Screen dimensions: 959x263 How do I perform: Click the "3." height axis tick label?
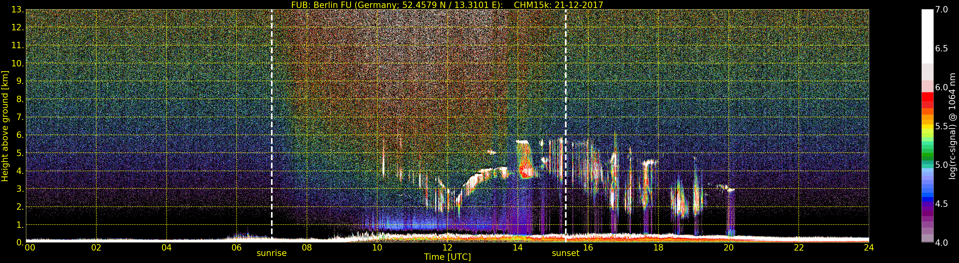tap(20, 189)
